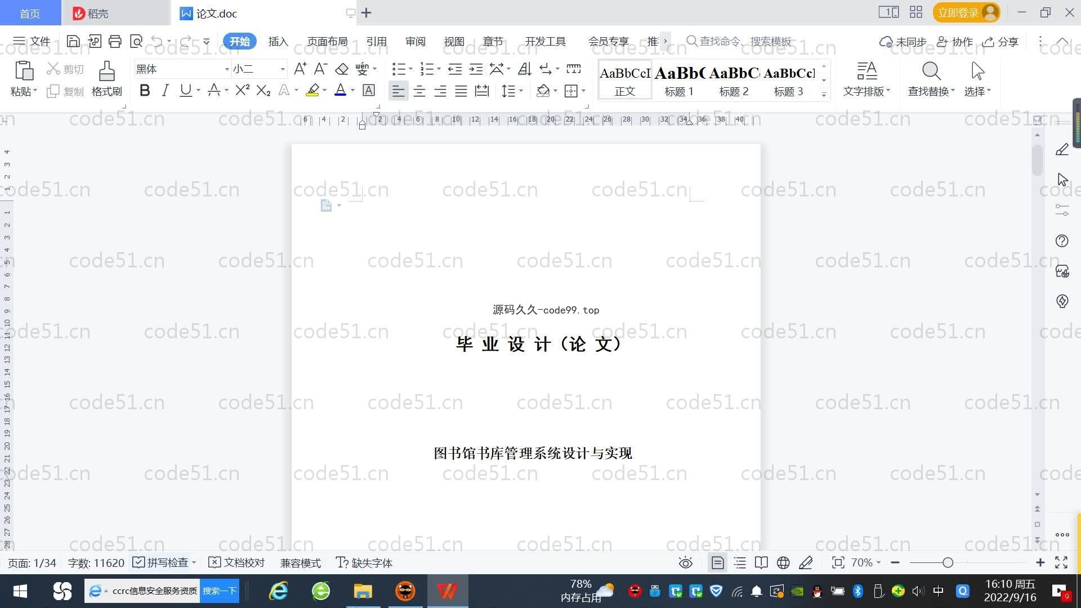Toggle align left
This screenshot has height=608, width=1081.
(x=398, y=91)
